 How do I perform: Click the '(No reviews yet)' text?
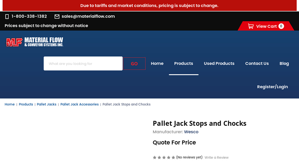tap(189, 157)
